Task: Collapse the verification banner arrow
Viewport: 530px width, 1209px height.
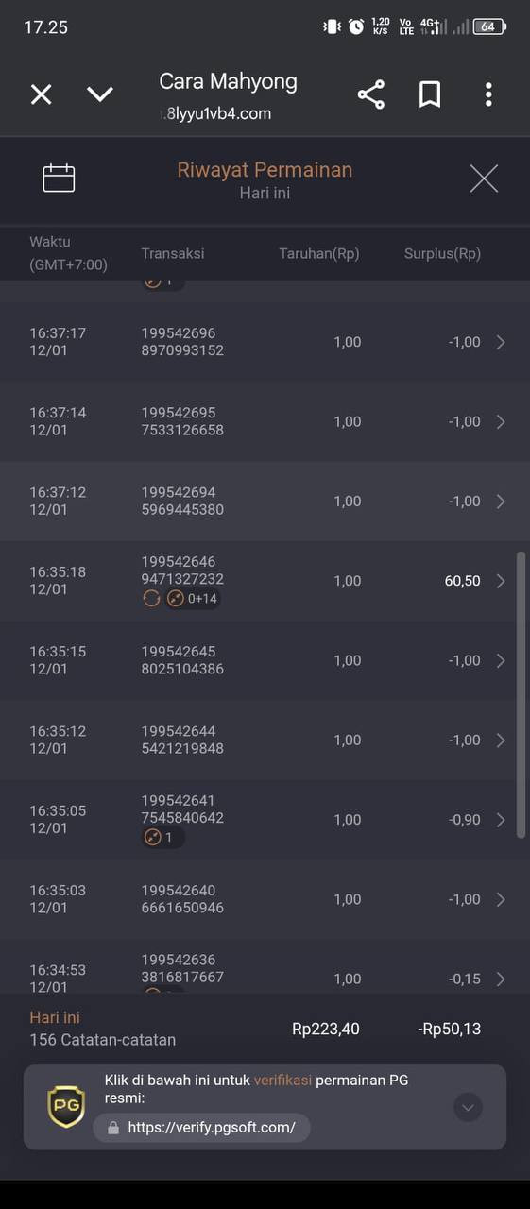Action: [468, 1107]
